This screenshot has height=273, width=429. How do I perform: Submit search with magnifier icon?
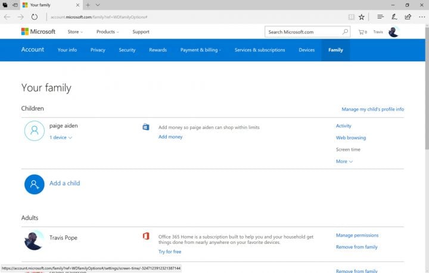coord(345,32)
